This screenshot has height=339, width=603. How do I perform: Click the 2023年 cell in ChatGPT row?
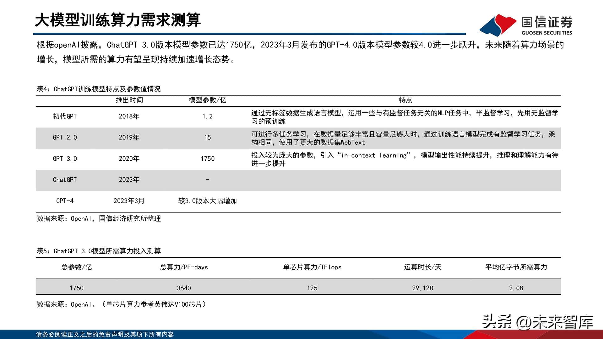(x=129, y=180)
